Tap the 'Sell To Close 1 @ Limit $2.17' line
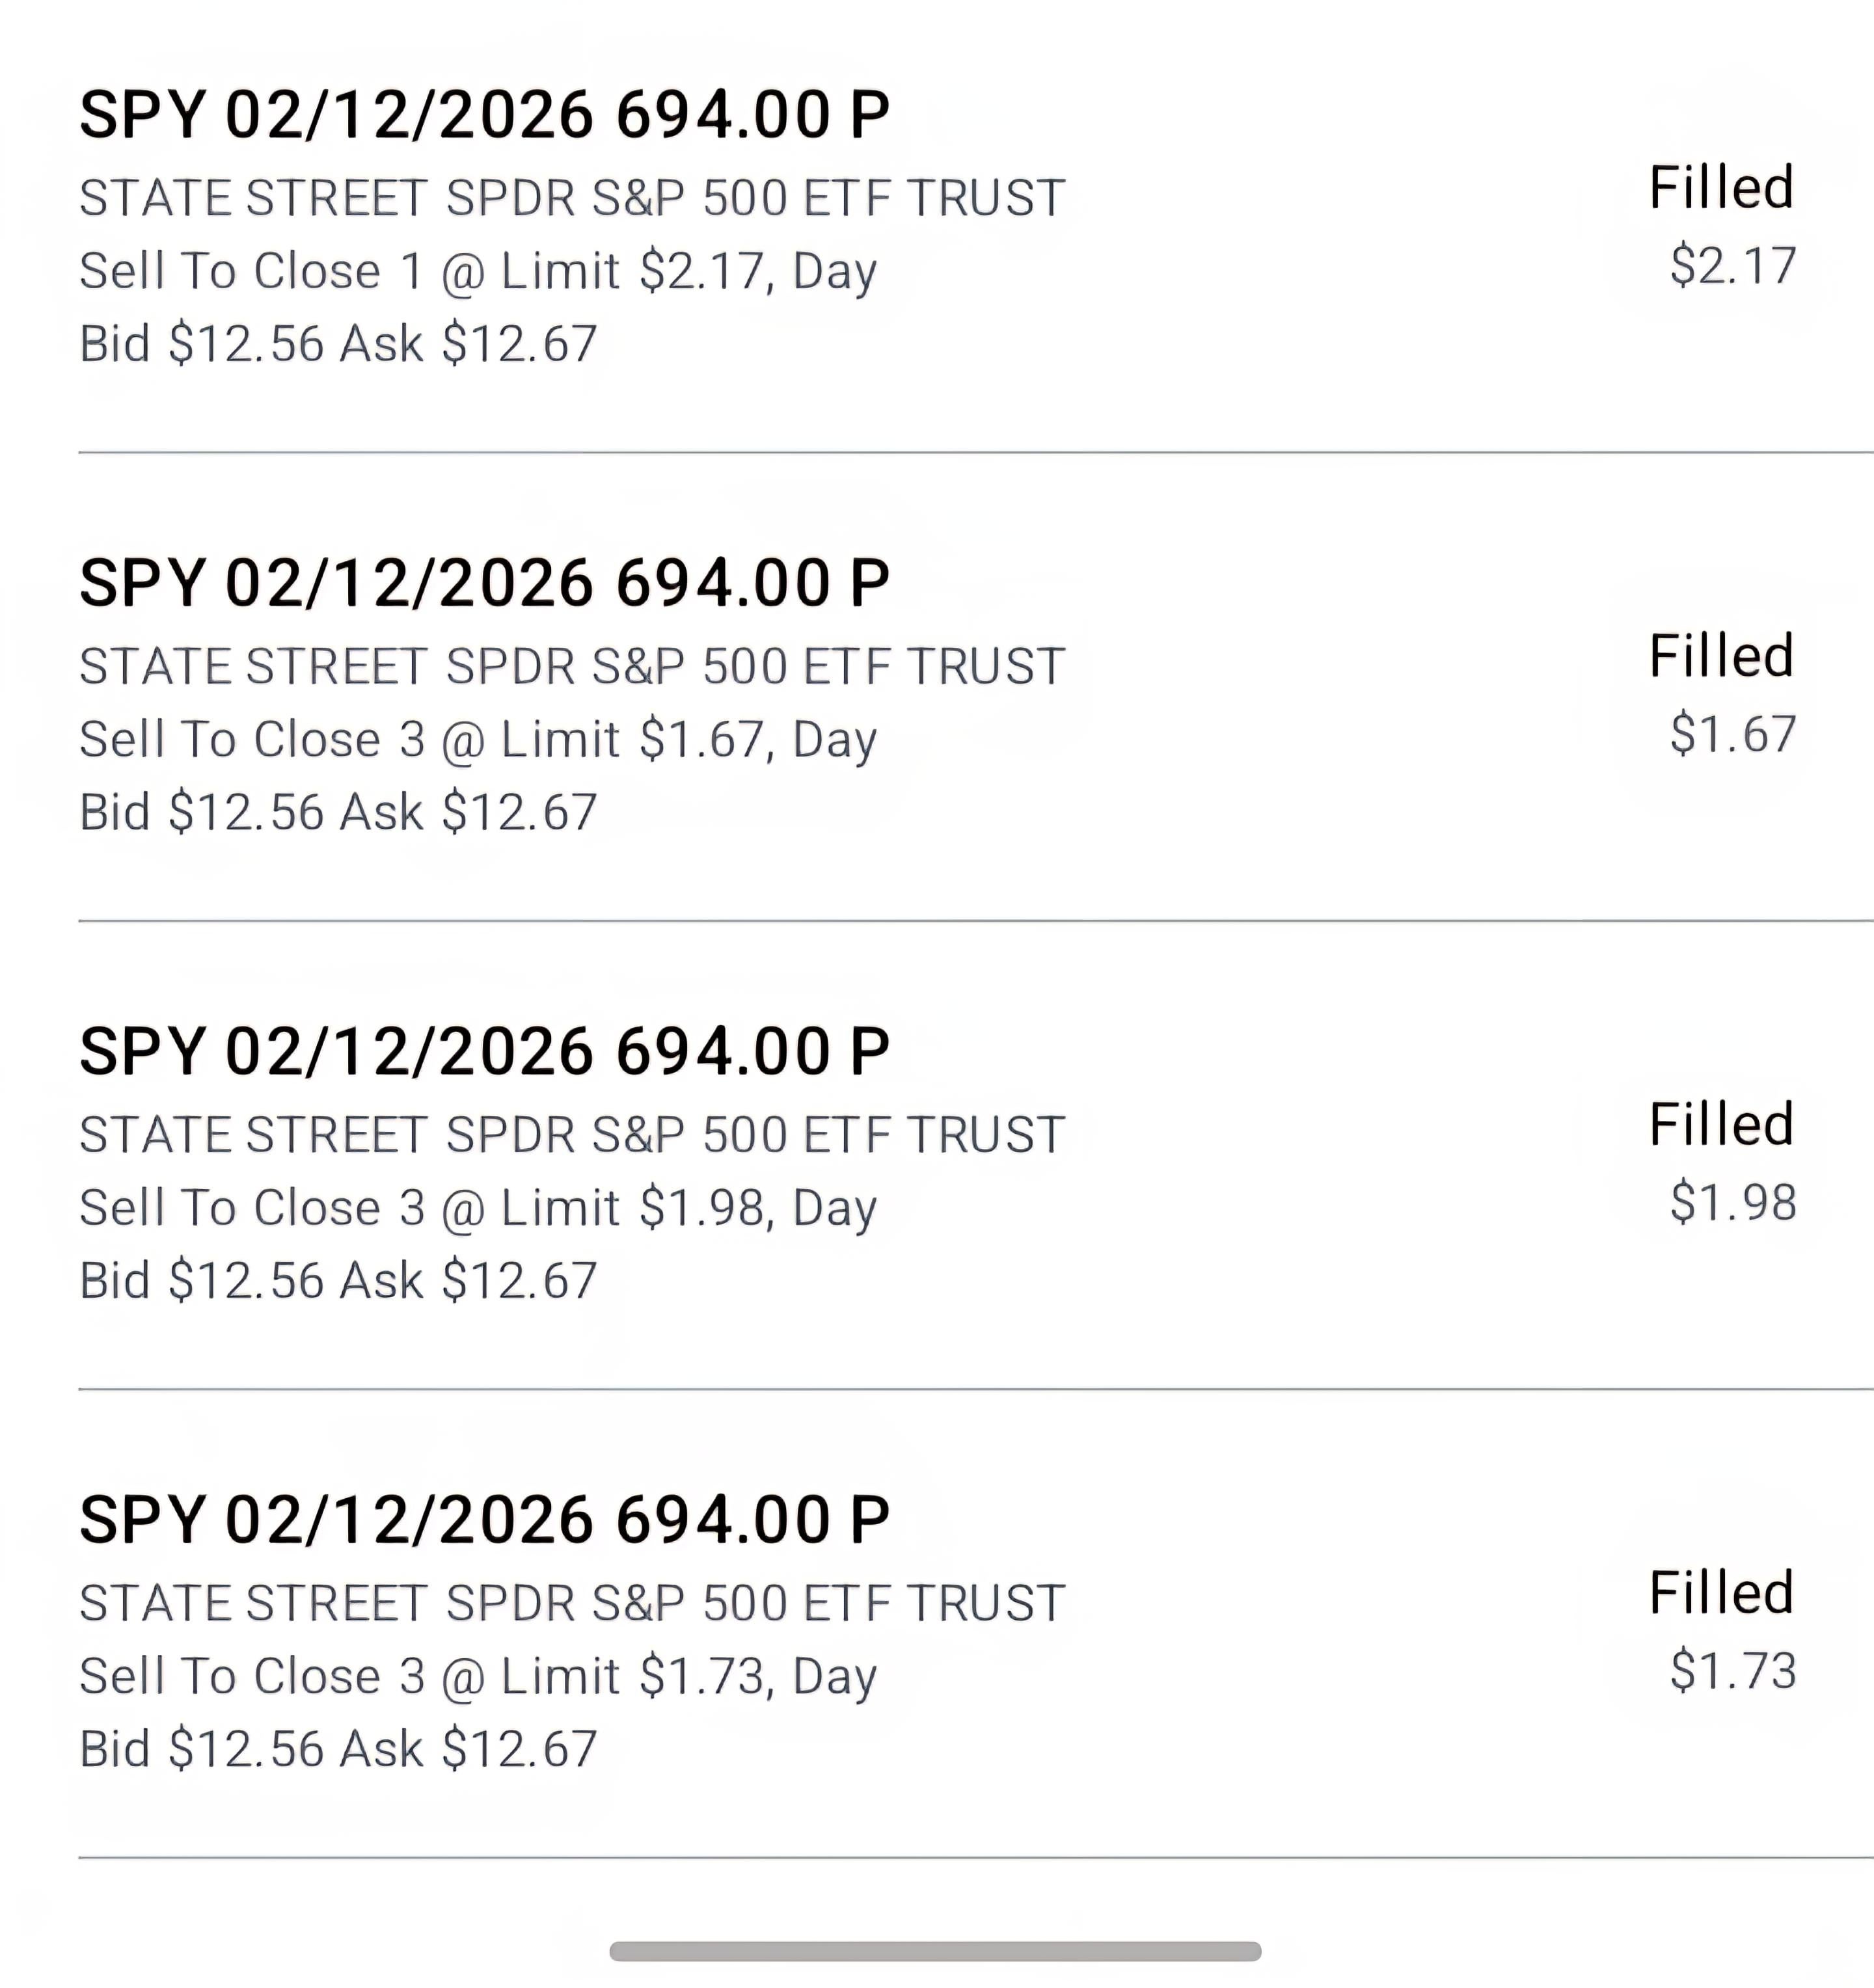The width and height of the screenshot is (1874, 1988). (x=478, y=271)
